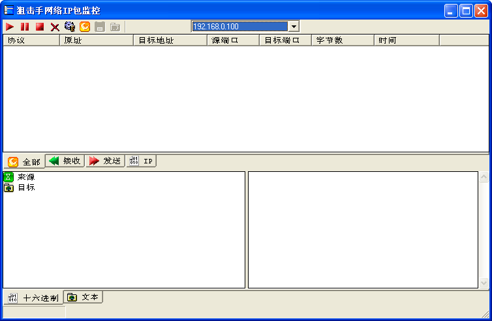This screenshot has height=321, width=492.
Task: Switch to the 接收 tab
Action: [65, 161]
